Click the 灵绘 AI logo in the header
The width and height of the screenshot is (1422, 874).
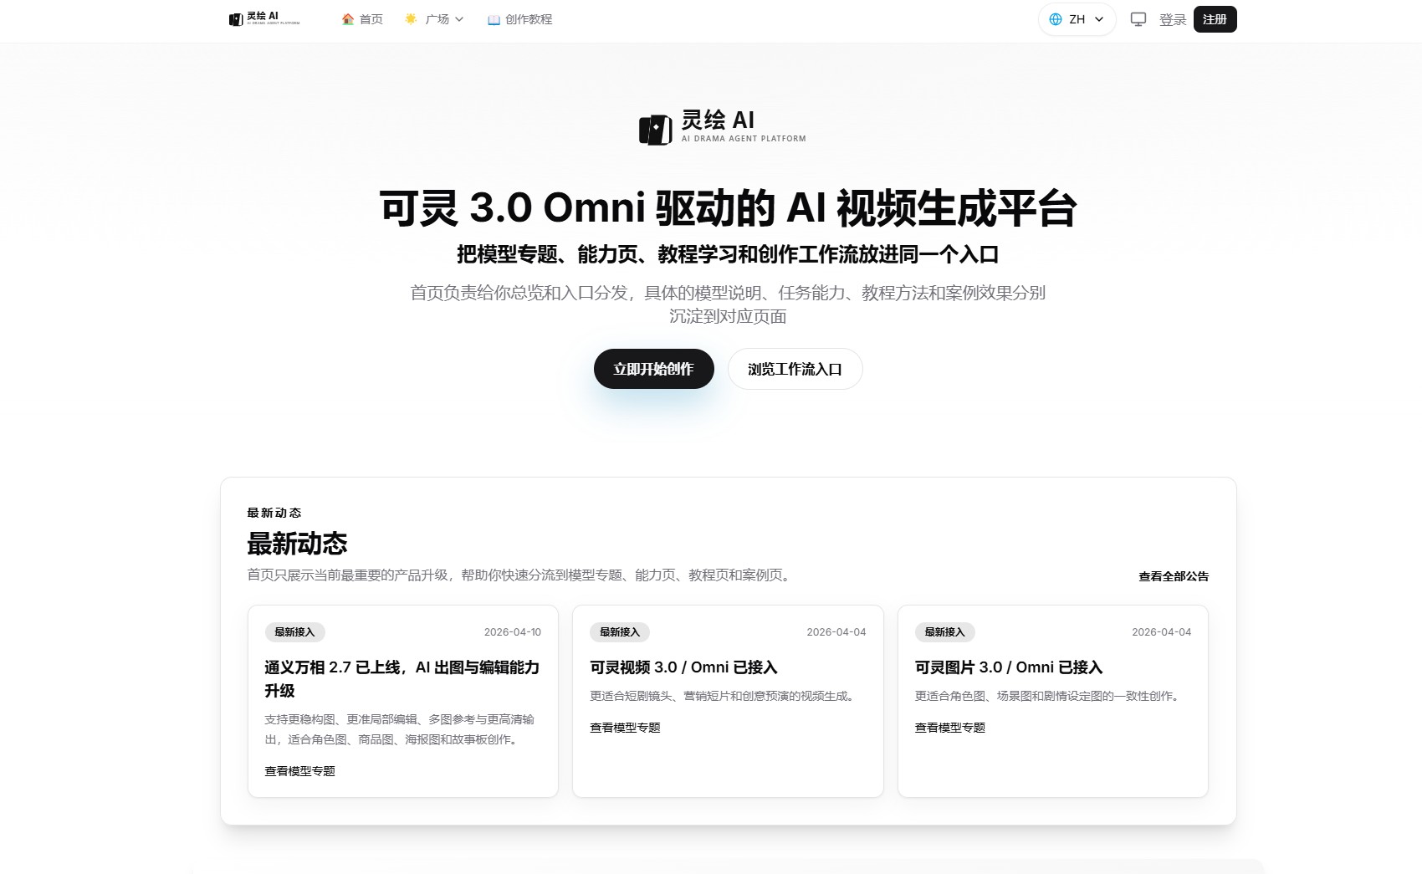pyautogui.click(x=263, y=18)
